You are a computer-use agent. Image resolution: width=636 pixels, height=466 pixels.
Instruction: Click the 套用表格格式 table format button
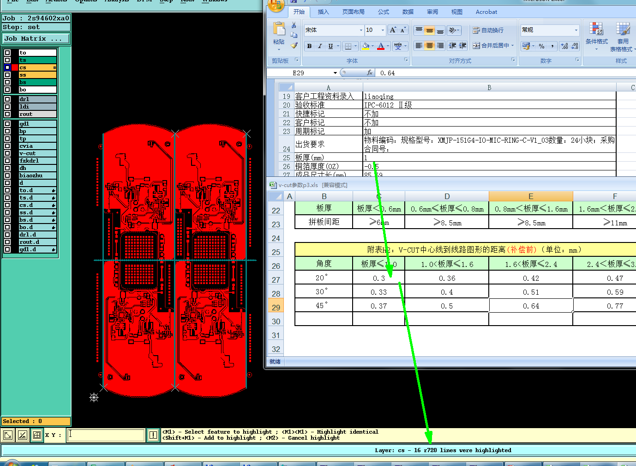(623, 37)
